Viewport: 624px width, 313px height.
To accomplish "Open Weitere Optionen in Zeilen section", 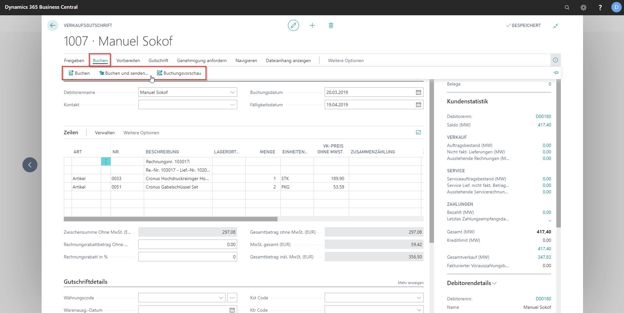I will [141, 133].
